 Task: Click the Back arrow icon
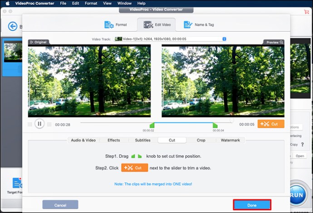(x=12, y=27)
